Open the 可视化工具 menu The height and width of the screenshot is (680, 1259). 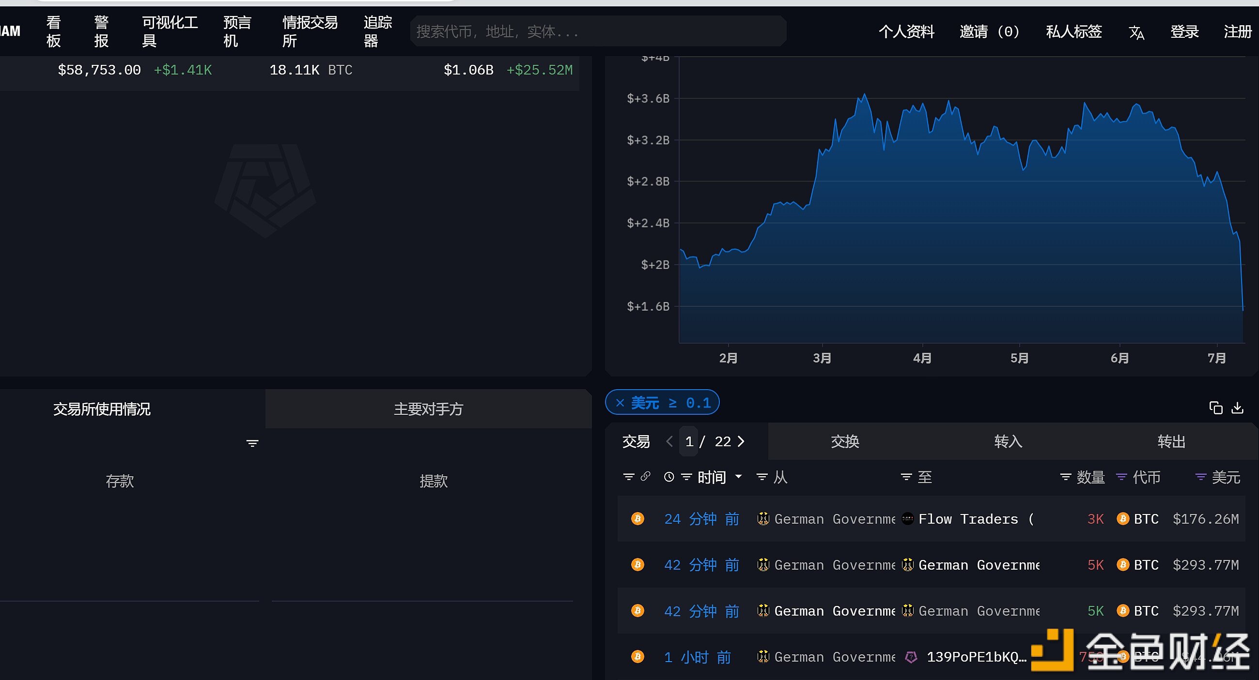point(170,32)
